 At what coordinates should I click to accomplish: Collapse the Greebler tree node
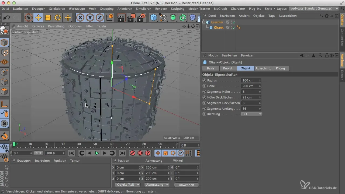(x=204, y=22)
